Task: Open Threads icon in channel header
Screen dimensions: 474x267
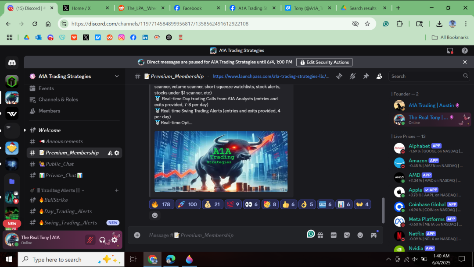Action: [x=339, y=76]
